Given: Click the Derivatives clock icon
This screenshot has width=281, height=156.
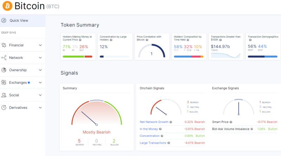Looking at the screenshot, I should pos(4,108).
